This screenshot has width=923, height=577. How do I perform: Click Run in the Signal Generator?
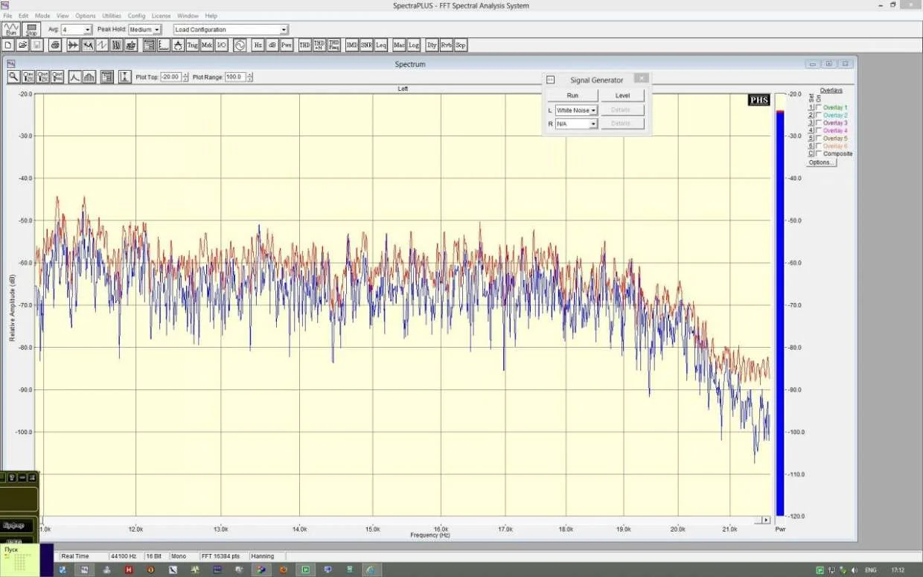coord(572,95)
